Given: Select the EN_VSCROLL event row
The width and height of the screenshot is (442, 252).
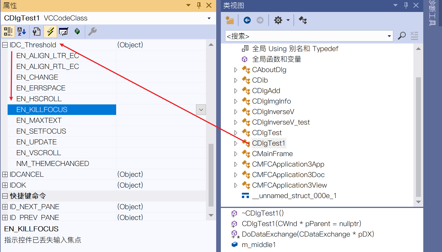Looking at the screenshot, I should (x=107, y=153).
